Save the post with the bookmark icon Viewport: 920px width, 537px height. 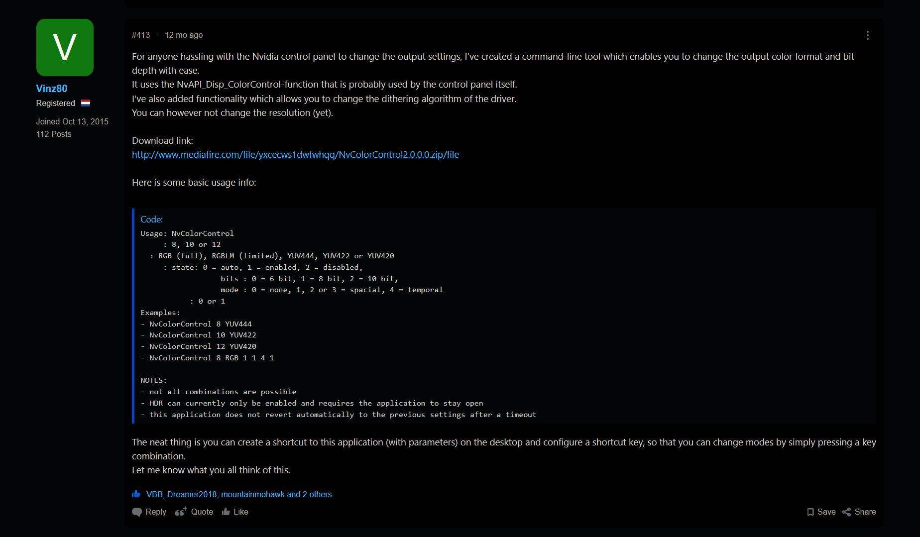point(810,512)
